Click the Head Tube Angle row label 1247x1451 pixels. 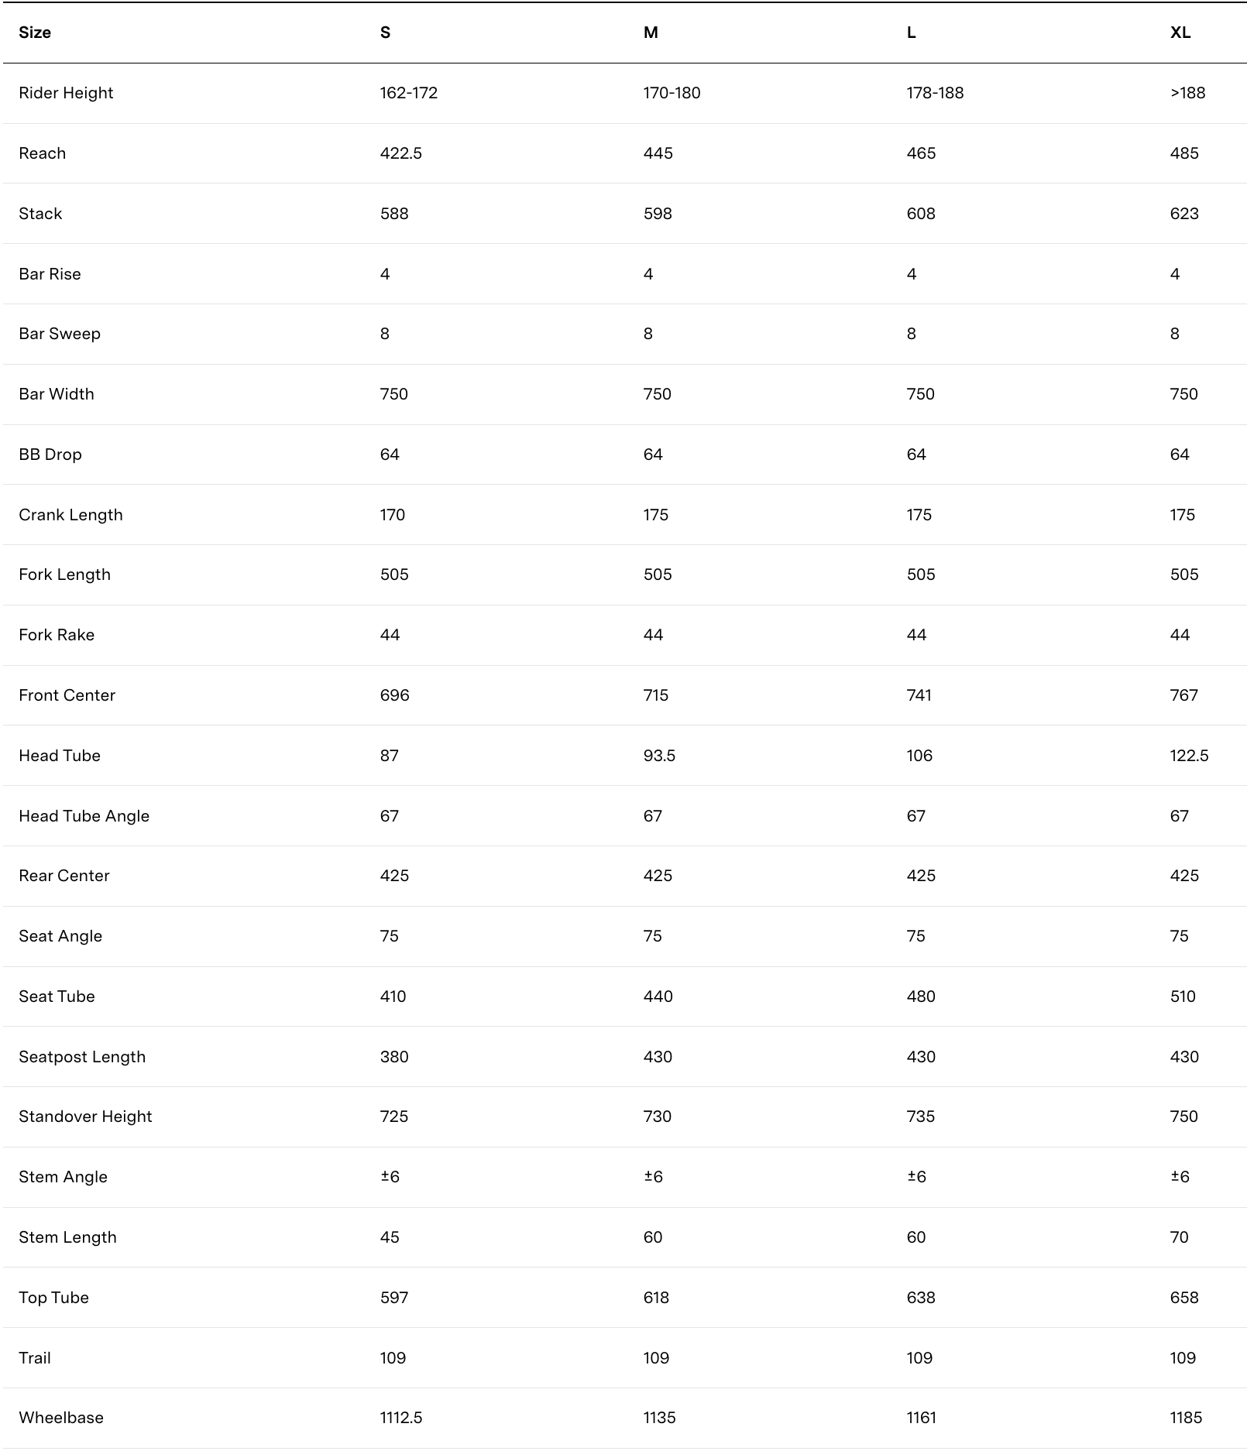84,816
